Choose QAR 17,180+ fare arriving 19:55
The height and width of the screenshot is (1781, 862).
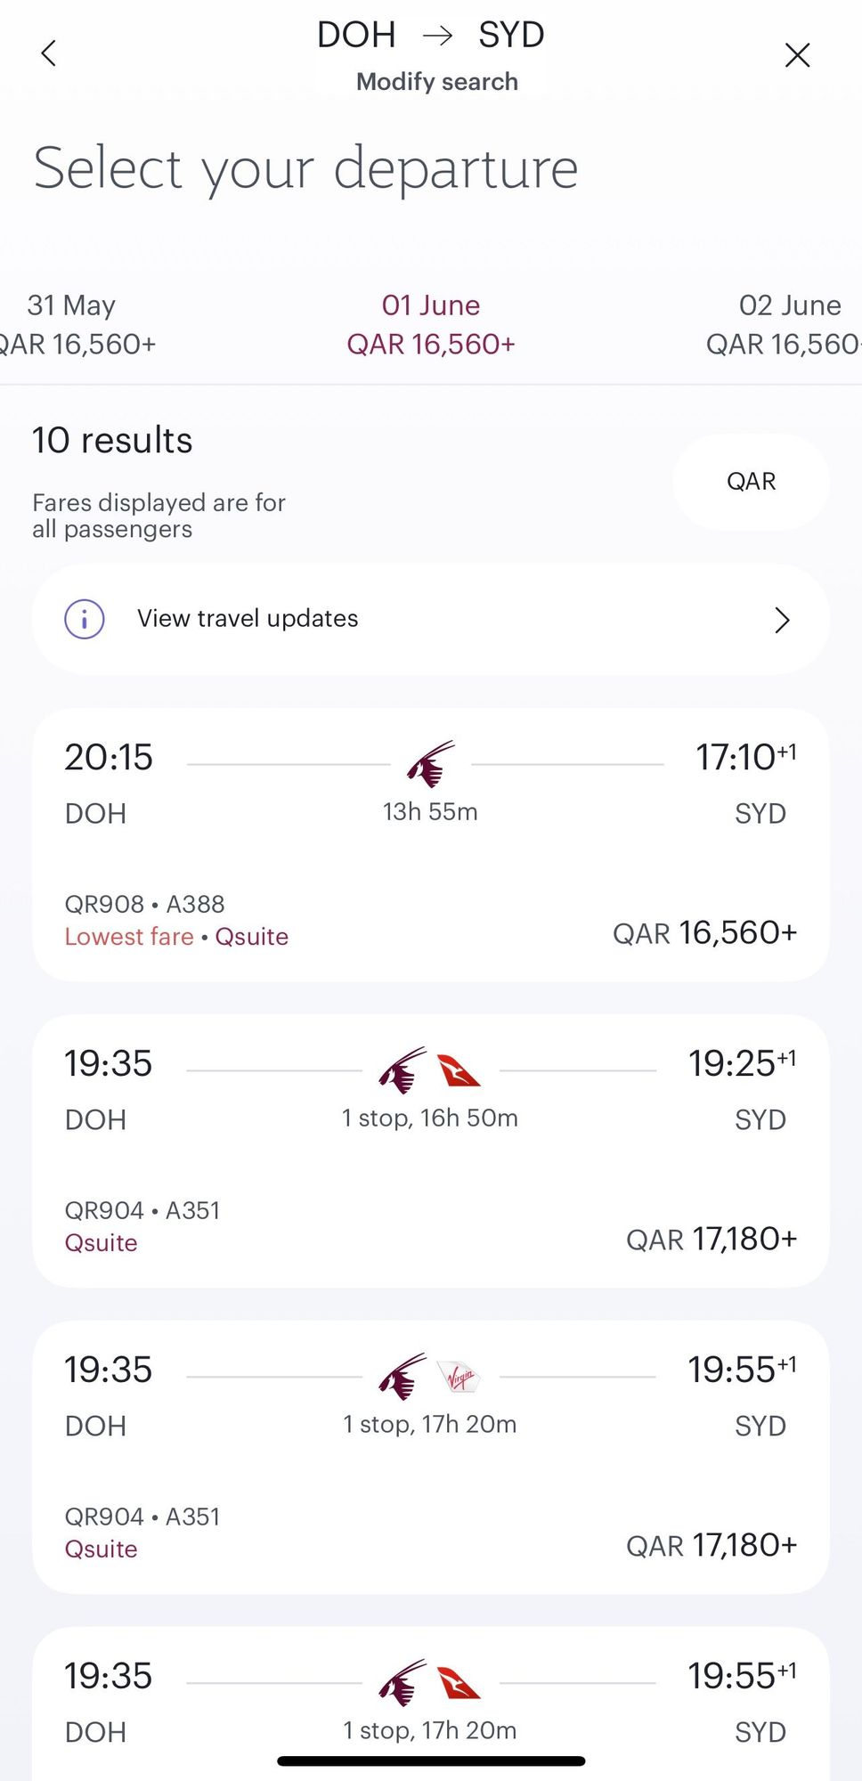[x=711, y=1546]
